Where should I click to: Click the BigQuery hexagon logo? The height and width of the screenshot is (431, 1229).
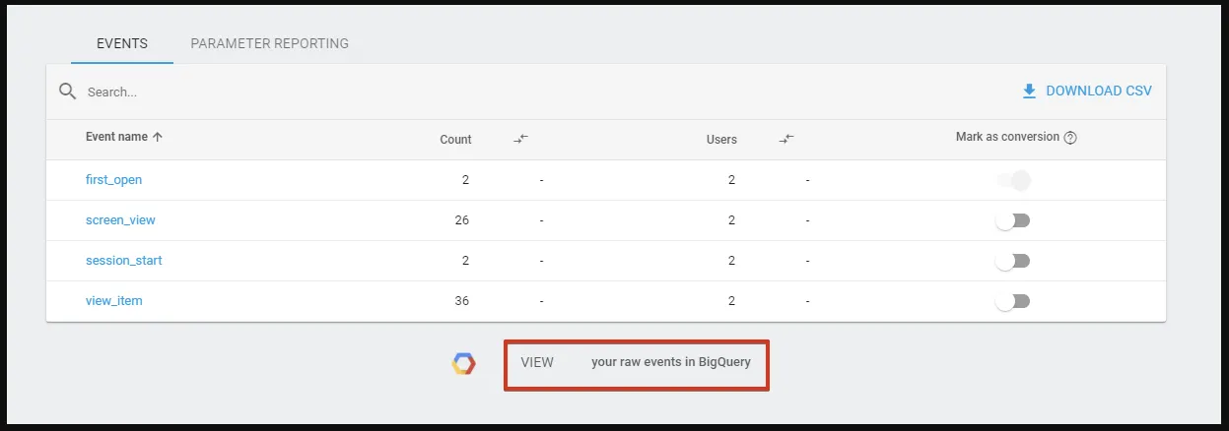pos(463,363)
